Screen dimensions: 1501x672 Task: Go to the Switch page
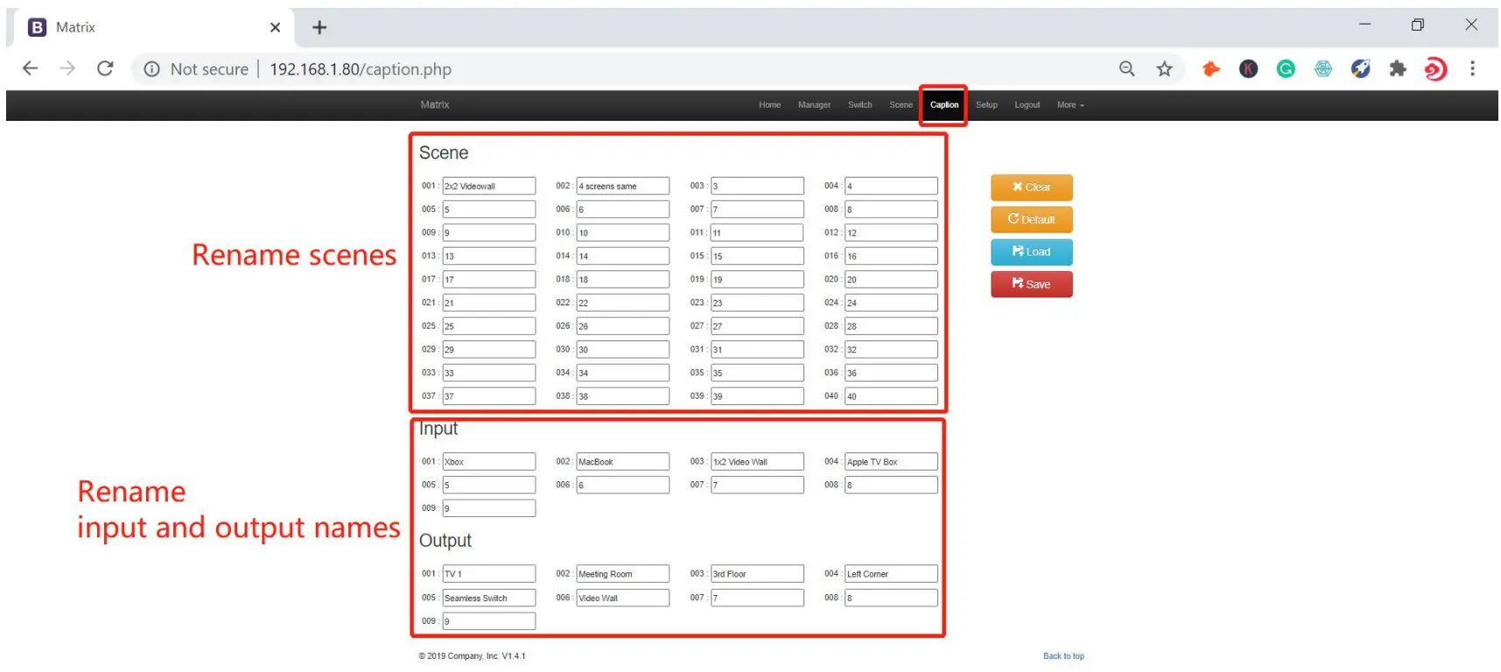click(x=859, y=105)
